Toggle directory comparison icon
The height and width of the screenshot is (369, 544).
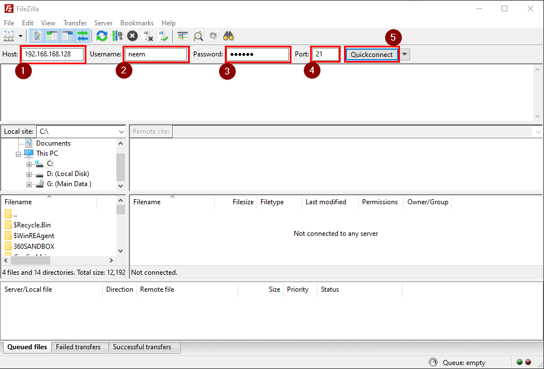coord(198,36)
